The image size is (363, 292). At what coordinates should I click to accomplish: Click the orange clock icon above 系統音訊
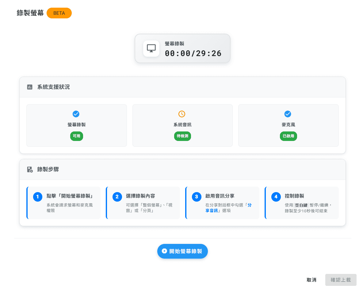tap(182, 114)
